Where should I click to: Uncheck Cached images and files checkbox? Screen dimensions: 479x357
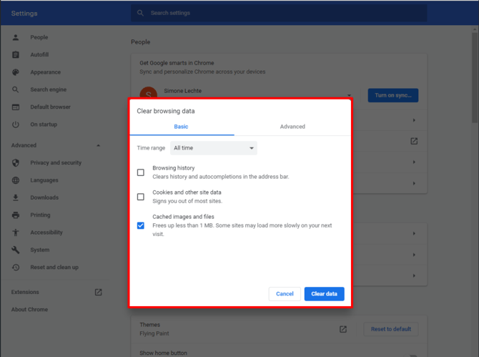(141, 225)
